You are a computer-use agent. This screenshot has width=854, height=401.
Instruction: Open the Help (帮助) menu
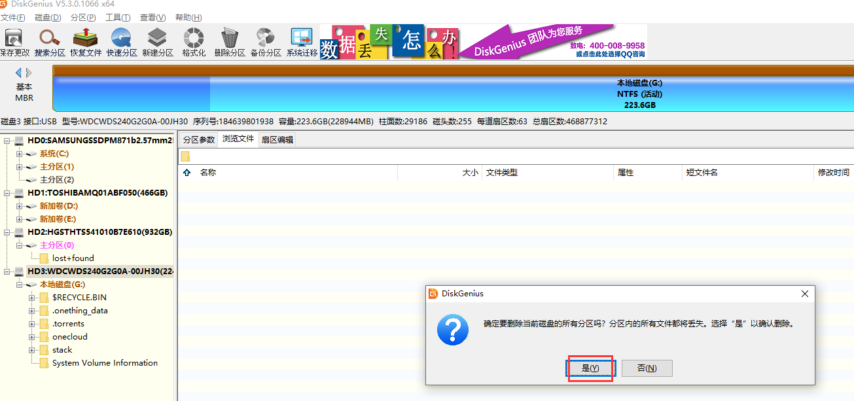coord(188,18)
